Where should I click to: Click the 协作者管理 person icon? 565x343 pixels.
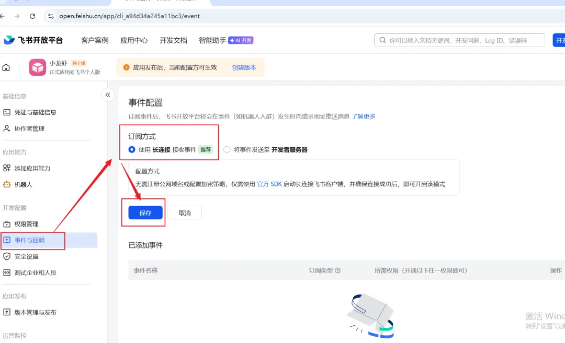pos(7,128)
